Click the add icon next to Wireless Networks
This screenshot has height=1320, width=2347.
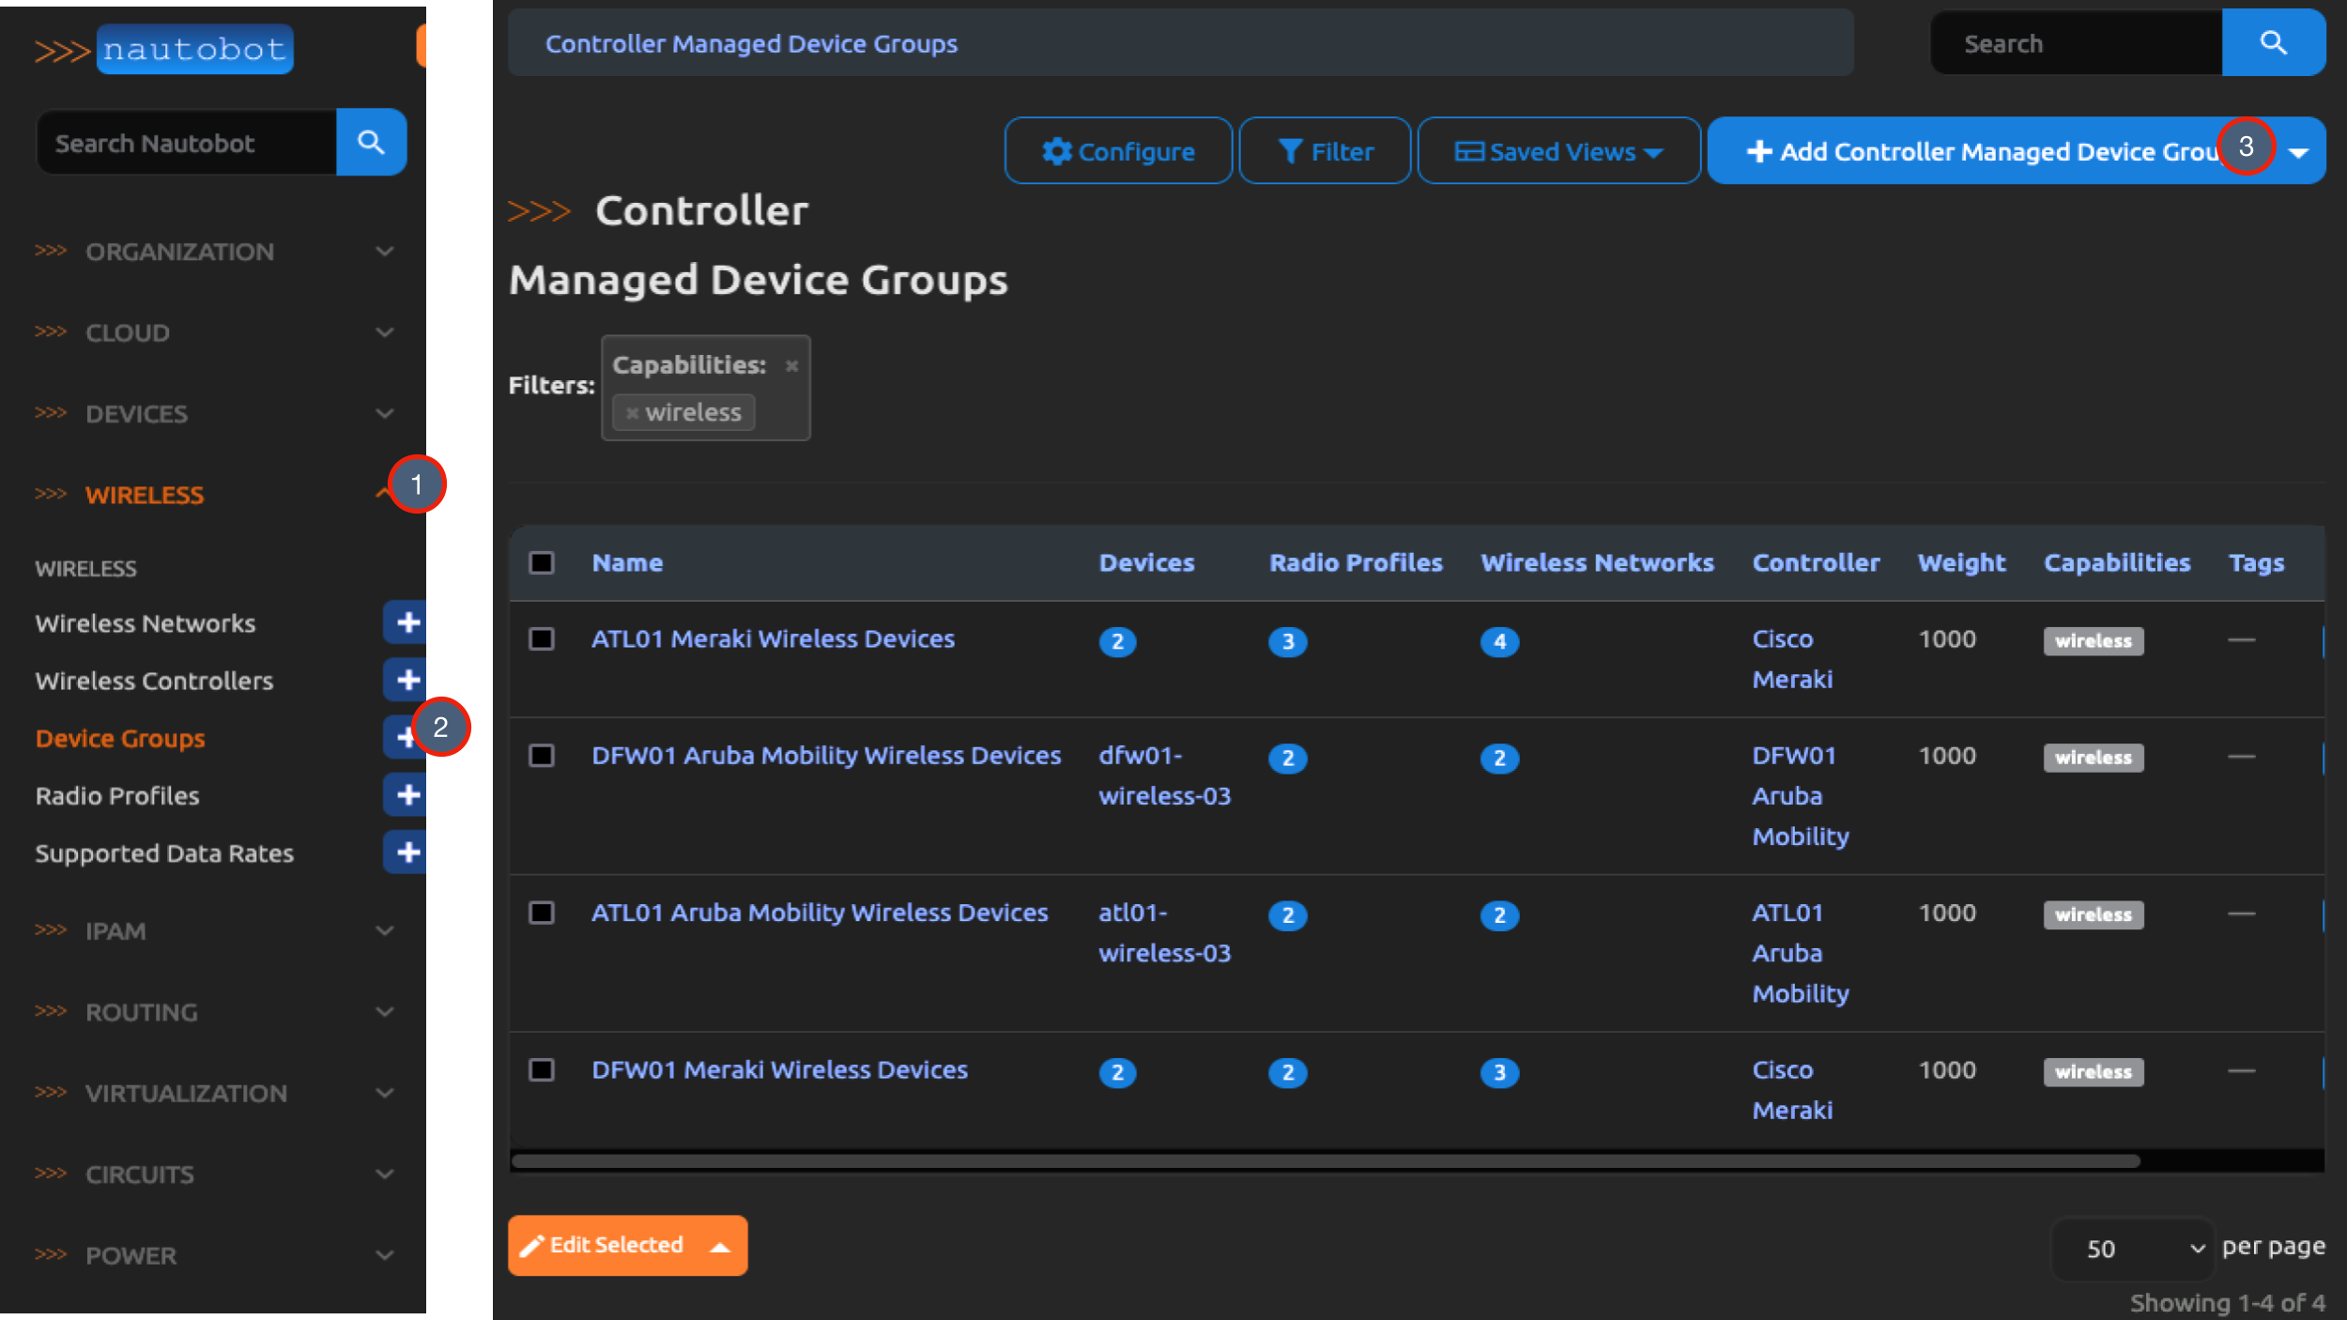coord(407,622)
